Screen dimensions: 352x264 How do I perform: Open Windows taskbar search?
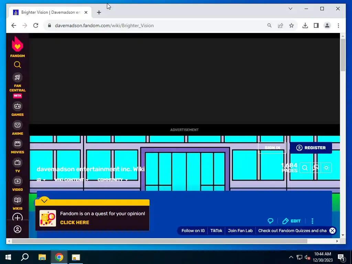(25, 257)
